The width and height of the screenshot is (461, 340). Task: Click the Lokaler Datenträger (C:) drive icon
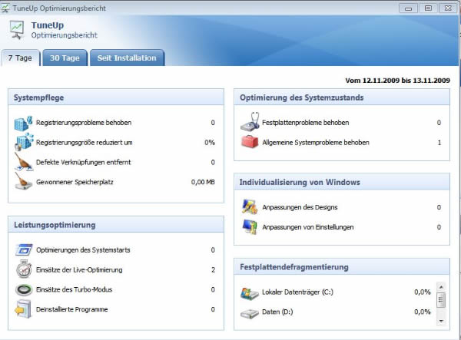[x=250, y=293]
